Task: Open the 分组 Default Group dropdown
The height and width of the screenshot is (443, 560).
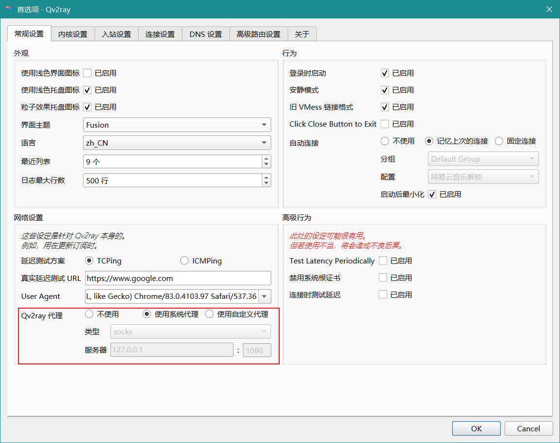Action: (x=483, y=159)
